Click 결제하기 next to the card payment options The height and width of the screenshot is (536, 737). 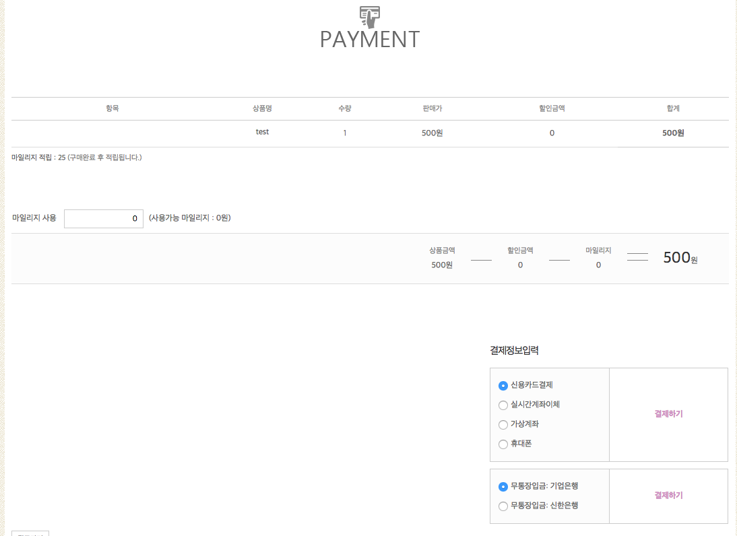point(668,414)
